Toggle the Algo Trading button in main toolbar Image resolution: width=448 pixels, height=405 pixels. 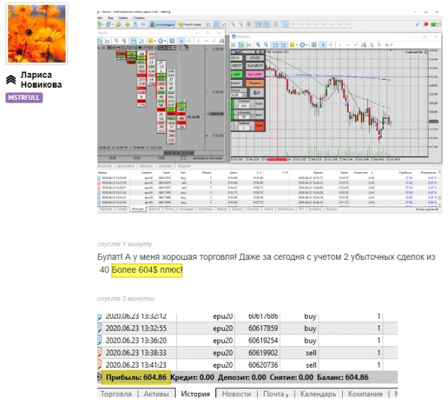click(163, 24)
